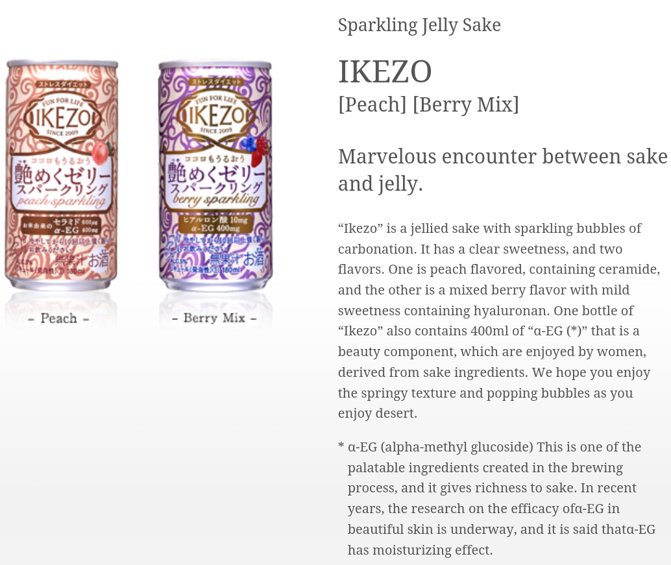Viewport: 671px width, 565px height.
Task: Click the paragraph describing jellied sake
Action: (499, 321)
